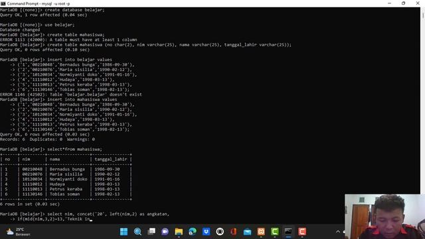
Task: Close the Command Prompt window
Action: pyautogui.click(x=418, y=3)
